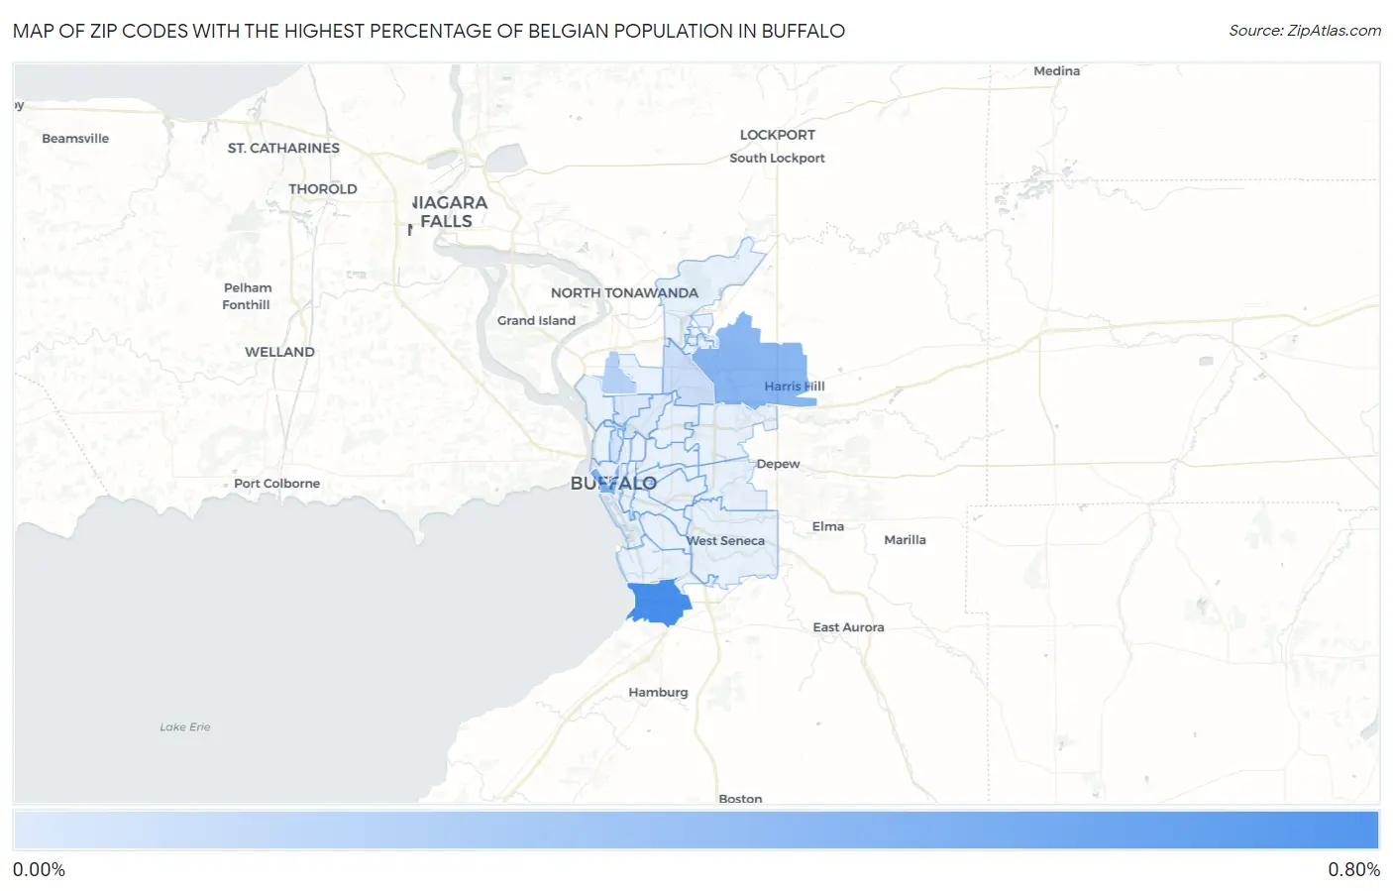Click the 'THOROLD' label

click(x=323, y=189)
